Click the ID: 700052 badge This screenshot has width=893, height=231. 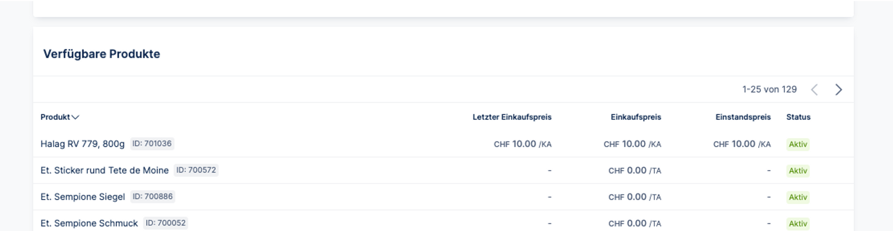pos(166,223)
